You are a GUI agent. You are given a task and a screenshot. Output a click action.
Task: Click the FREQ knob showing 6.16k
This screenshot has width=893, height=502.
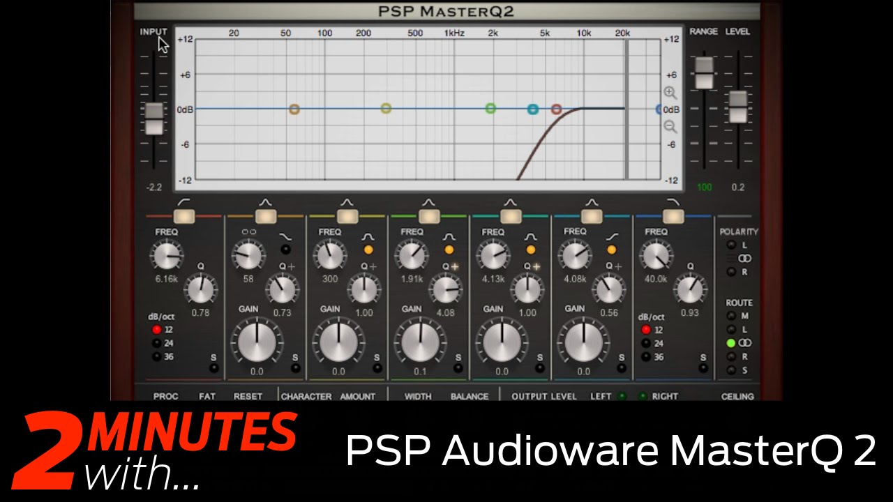166,256
